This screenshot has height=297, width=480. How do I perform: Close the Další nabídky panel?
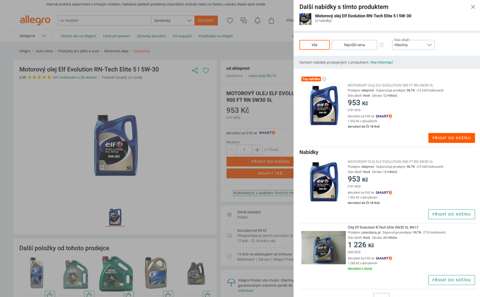473,7
